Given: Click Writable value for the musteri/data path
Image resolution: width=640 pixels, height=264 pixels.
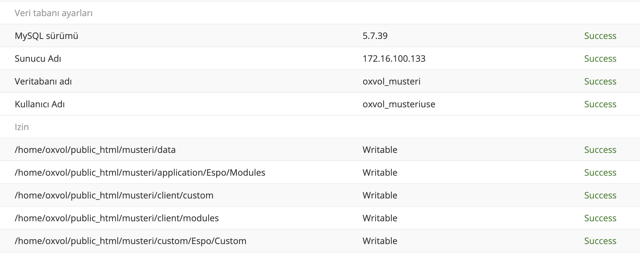Looking at the screenshot, I should [380, 150].
